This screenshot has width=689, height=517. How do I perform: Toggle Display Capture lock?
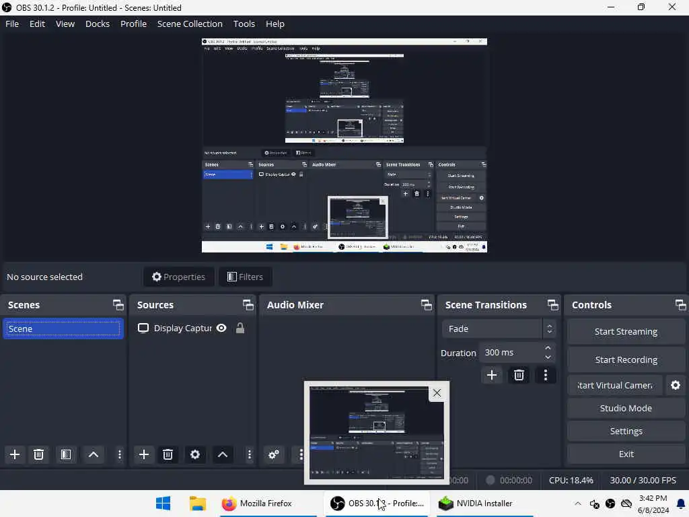point(240,328)
